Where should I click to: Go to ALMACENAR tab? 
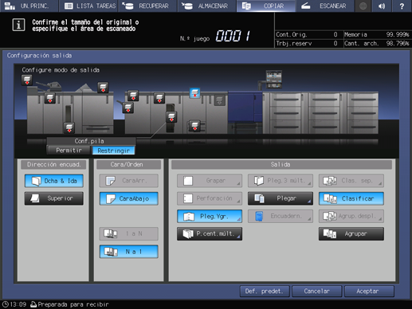207,6
